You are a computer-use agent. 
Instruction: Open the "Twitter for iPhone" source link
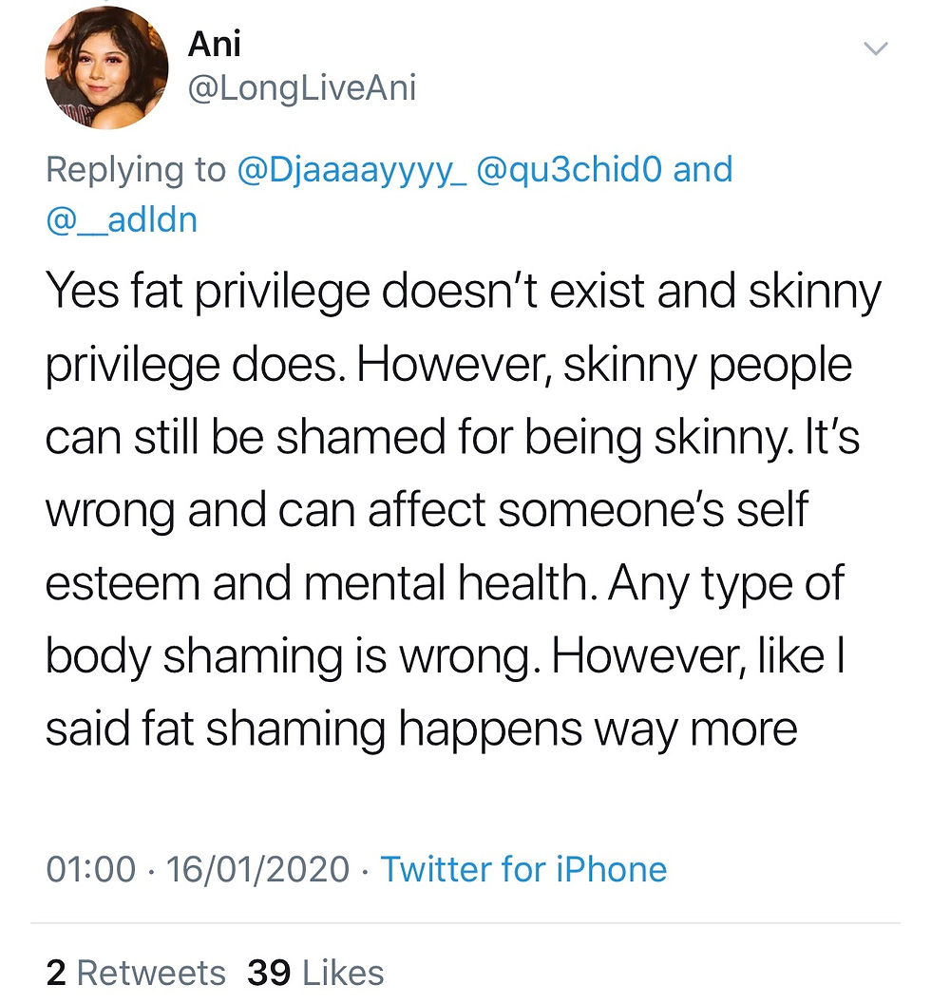(x=523, y=869)
